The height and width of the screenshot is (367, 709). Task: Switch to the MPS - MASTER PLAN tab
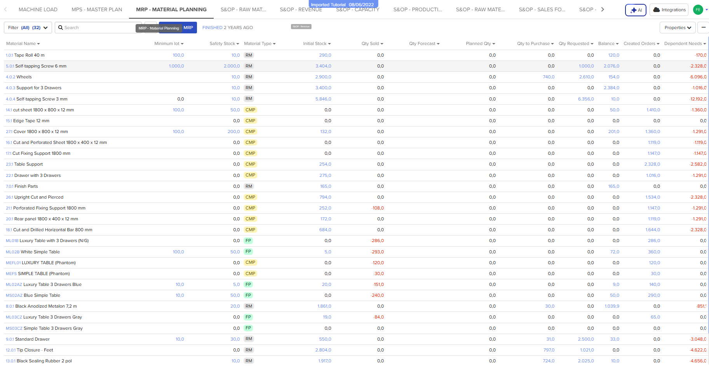pos(96,9)
